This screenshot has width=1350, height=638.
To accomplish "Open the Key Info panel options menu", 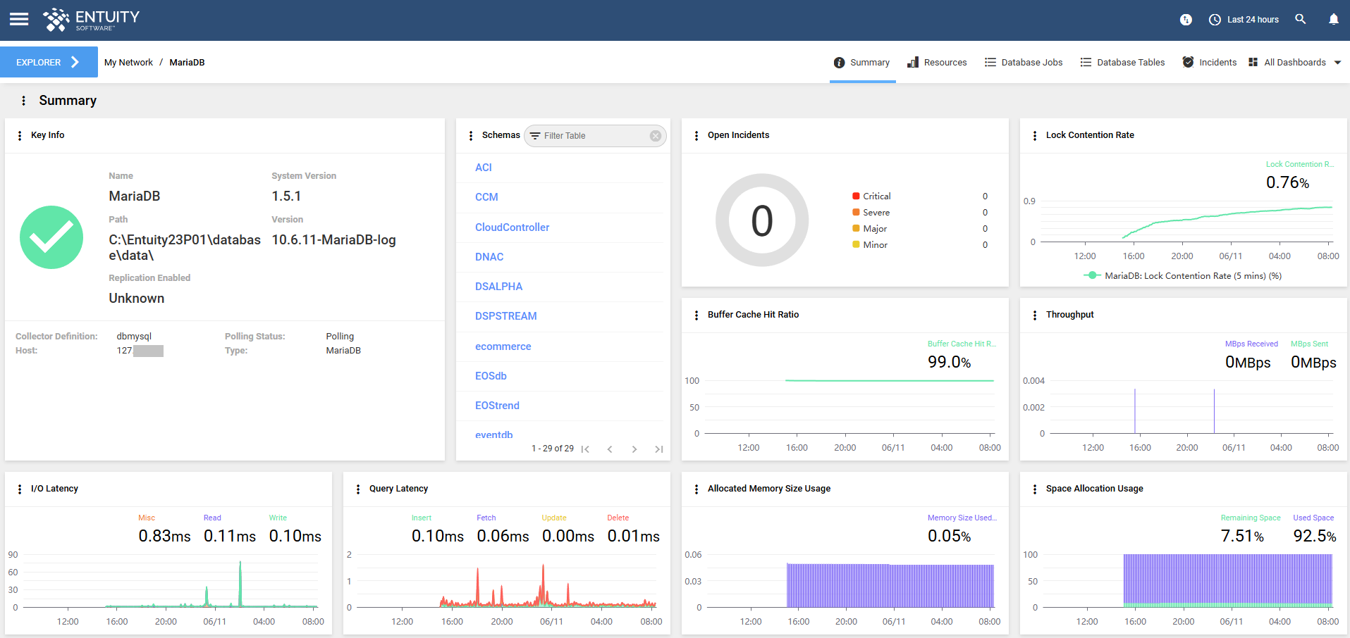I will click(x=19, y=135).
